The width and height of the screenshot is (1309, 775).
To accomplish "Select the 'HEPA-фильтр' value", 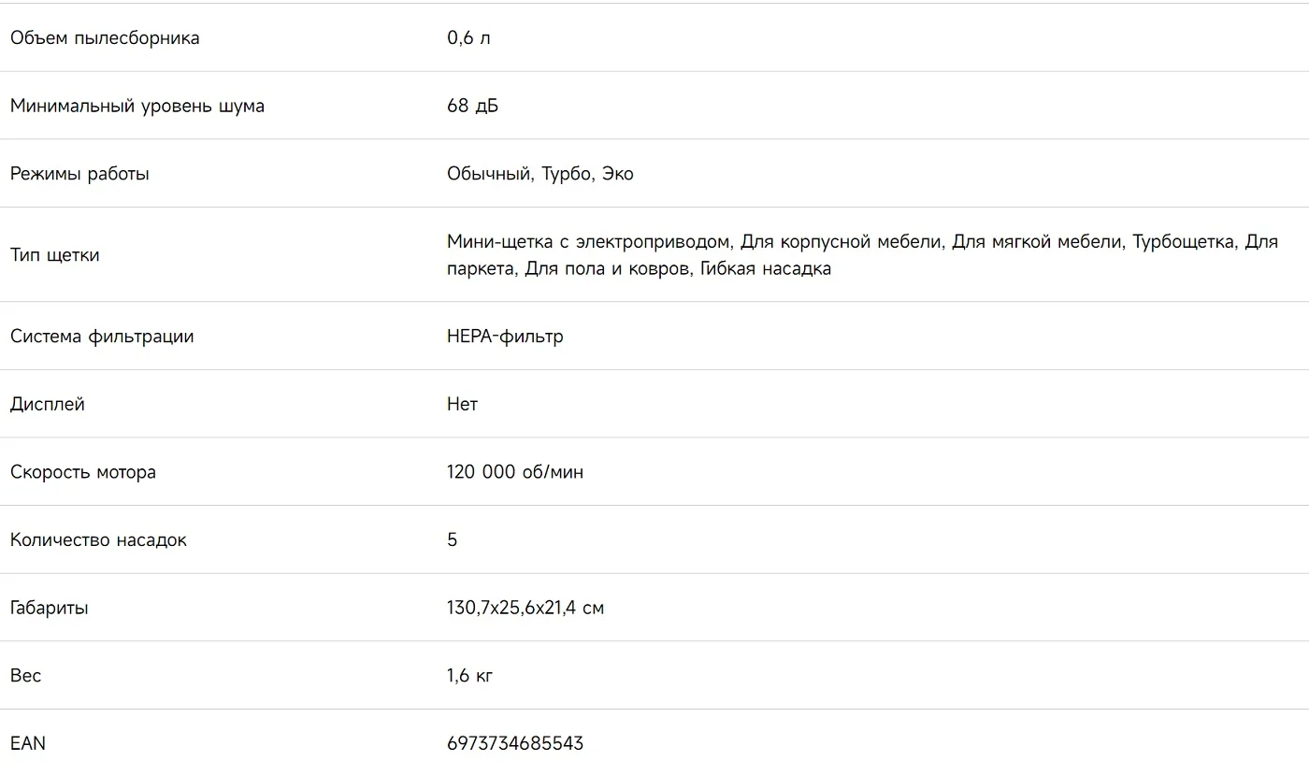I will click(505, 337).
